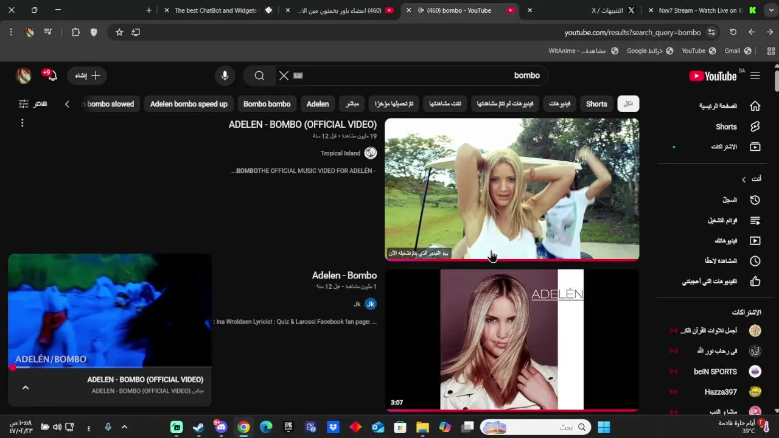Open a new browser tab

point(149,10)
